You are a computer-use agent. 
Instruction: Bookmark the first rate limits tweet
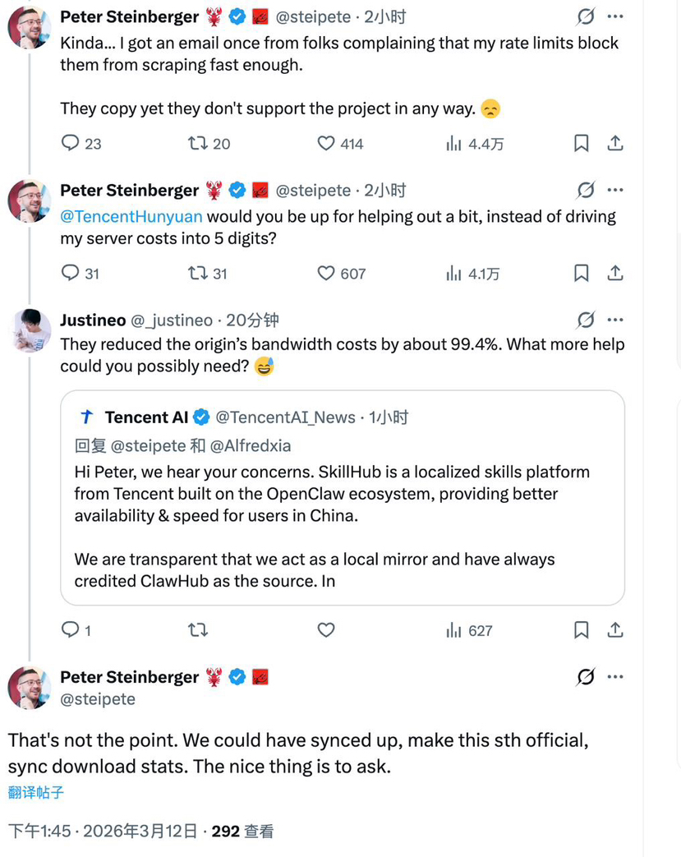pos(581,144)
